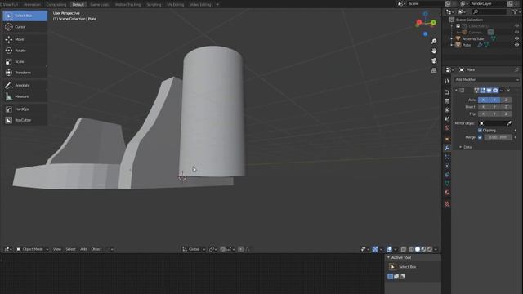Choose the Transform tool
Image resolution: width=523 pixels, height=294 pixels.
click(x=25, y=73)
